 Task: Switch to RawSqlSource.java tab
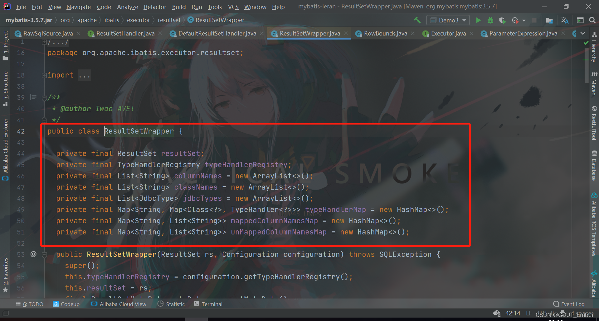point(48,33)
